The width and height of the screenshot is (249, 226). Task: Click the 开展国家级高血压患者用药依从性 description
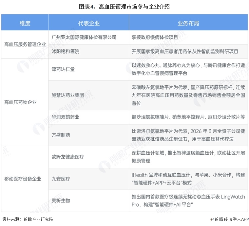click(x=188, y=51)
